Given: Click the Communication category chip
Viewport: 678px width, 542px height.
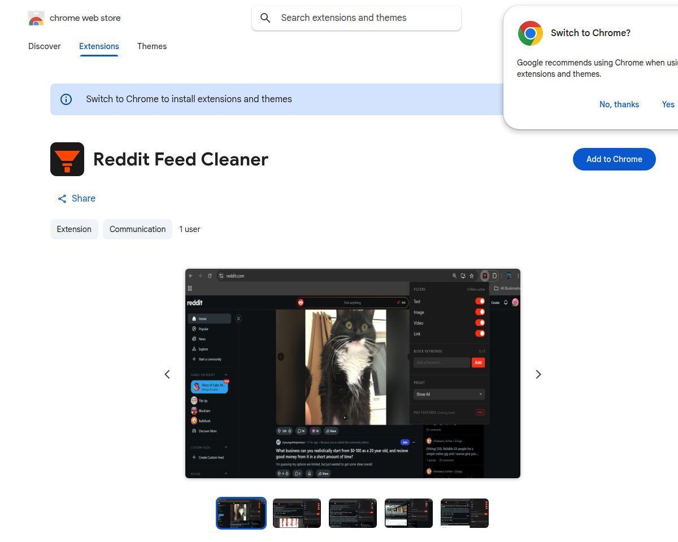Looking at the screenshot, I should click(137, 229).
